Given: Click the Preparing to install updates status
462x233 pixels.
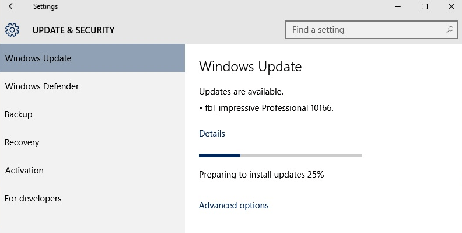Looking at the screenshot, I should tap(261, 174).
